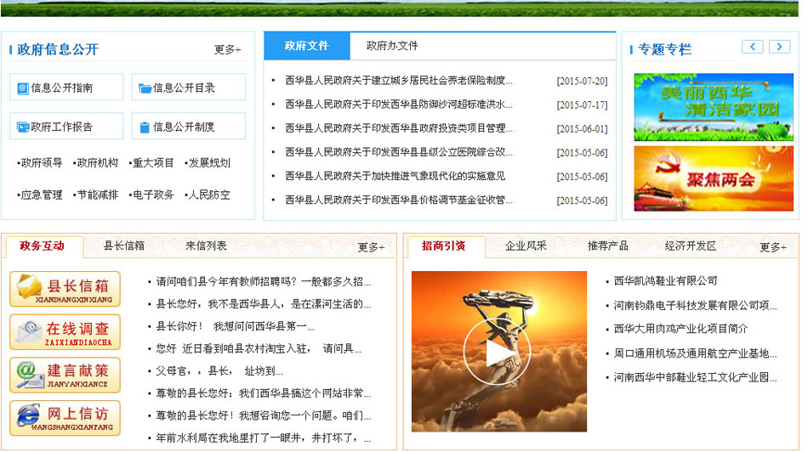The image size is (808, 452).
Task: Select the 来信列表 tab
Action: 206,246
